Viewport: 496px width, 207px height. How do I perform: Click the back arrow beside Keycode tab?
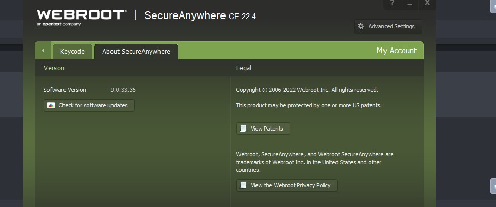43,51
